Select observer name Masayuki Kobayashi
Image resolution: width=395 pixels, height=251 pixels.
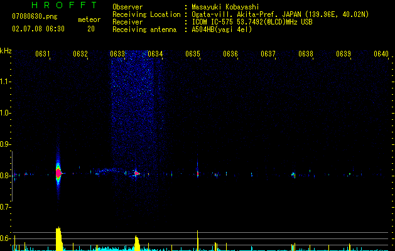(225, 7)
